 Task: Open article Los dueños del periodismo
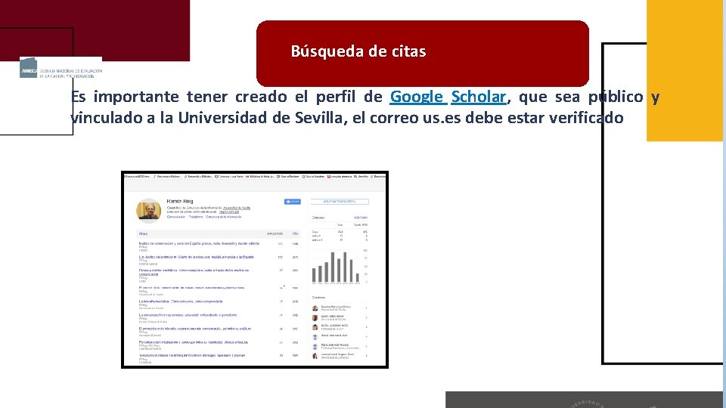(x=197, y=257)
